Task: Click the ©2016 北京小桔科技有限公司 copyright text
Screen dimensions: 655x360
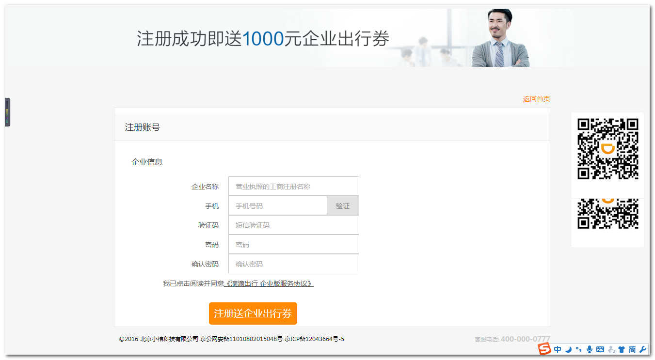Action: (x=159, y=339)
